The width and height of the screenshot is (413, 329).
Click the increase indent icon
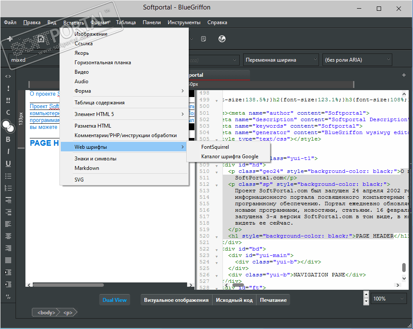pos(8,272)
